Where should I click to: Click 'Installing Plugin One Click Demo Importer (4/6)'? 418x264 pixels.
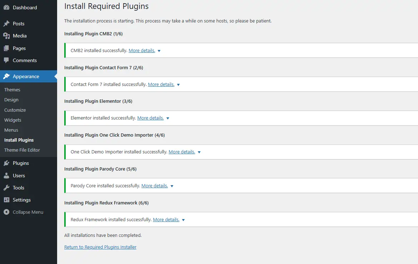(x=114, y=135)
